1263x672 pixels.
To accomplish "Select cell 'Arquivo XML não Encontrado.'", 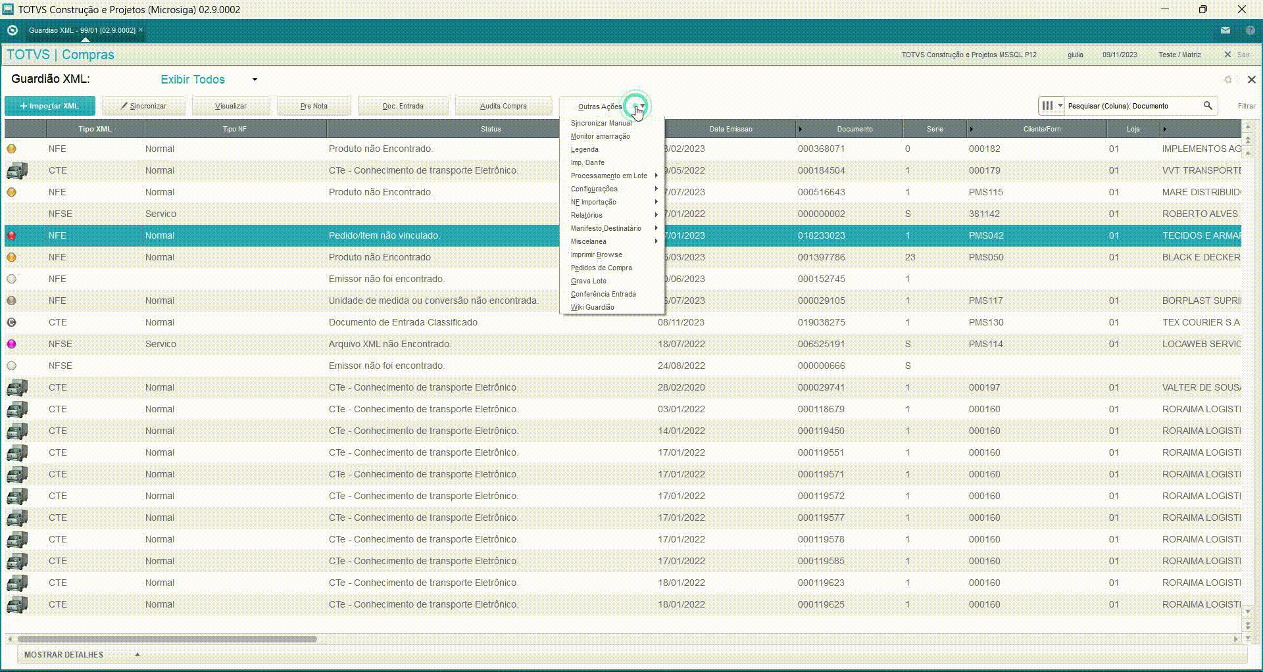I will click(390, 344).
